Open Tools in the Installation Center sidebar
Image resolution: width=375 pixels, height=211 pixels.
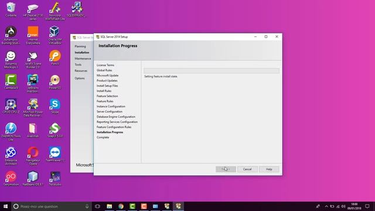pos(78,64)
